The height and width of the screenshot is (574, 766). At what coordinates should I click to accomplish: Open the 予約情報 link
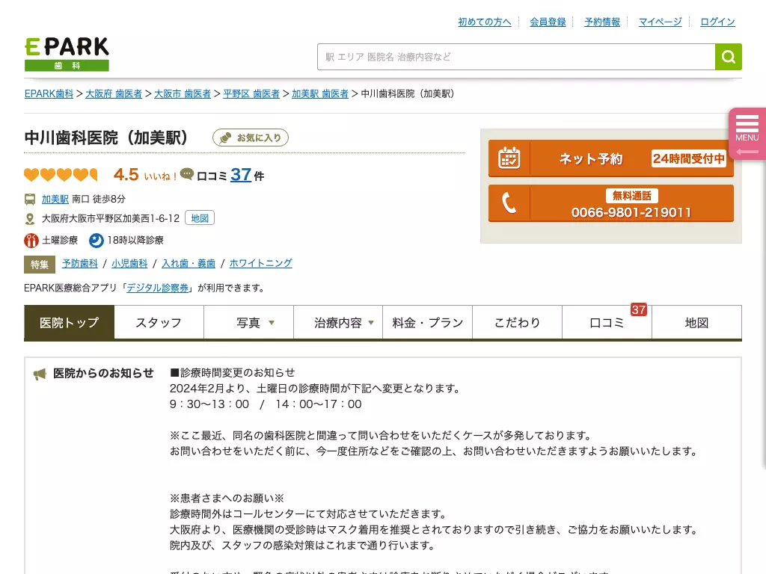pos(602,22)
